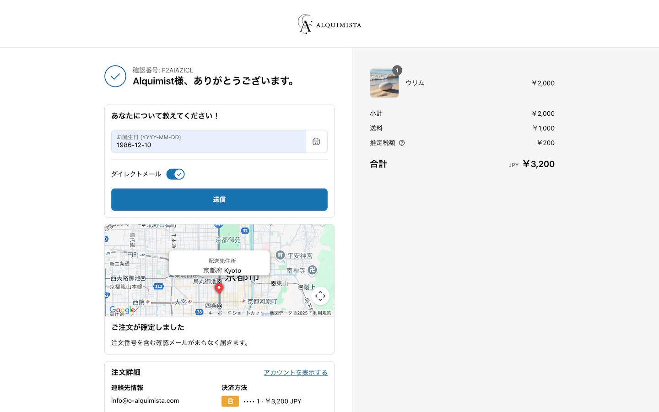Click the 配送先住所 Kyoto info bubble
Viewport: 659px width, 412px height.
coord(219,263)
